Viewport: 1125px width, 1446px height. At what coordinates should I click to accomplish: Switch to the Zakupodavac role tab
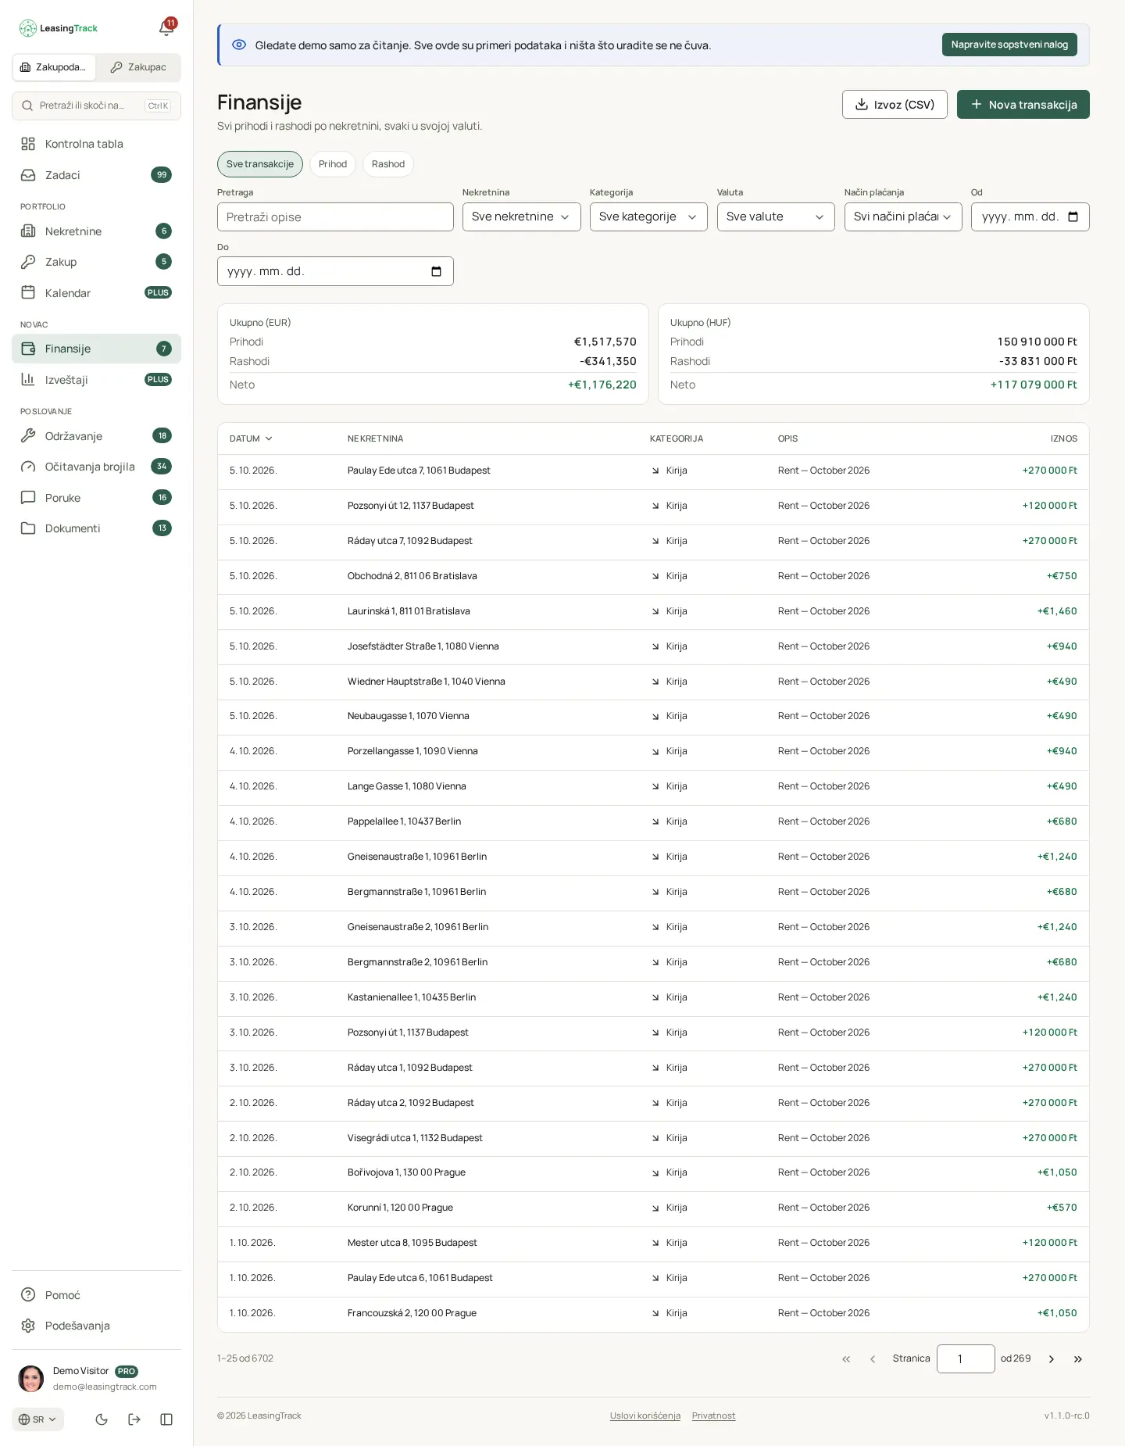coord(54,67)
